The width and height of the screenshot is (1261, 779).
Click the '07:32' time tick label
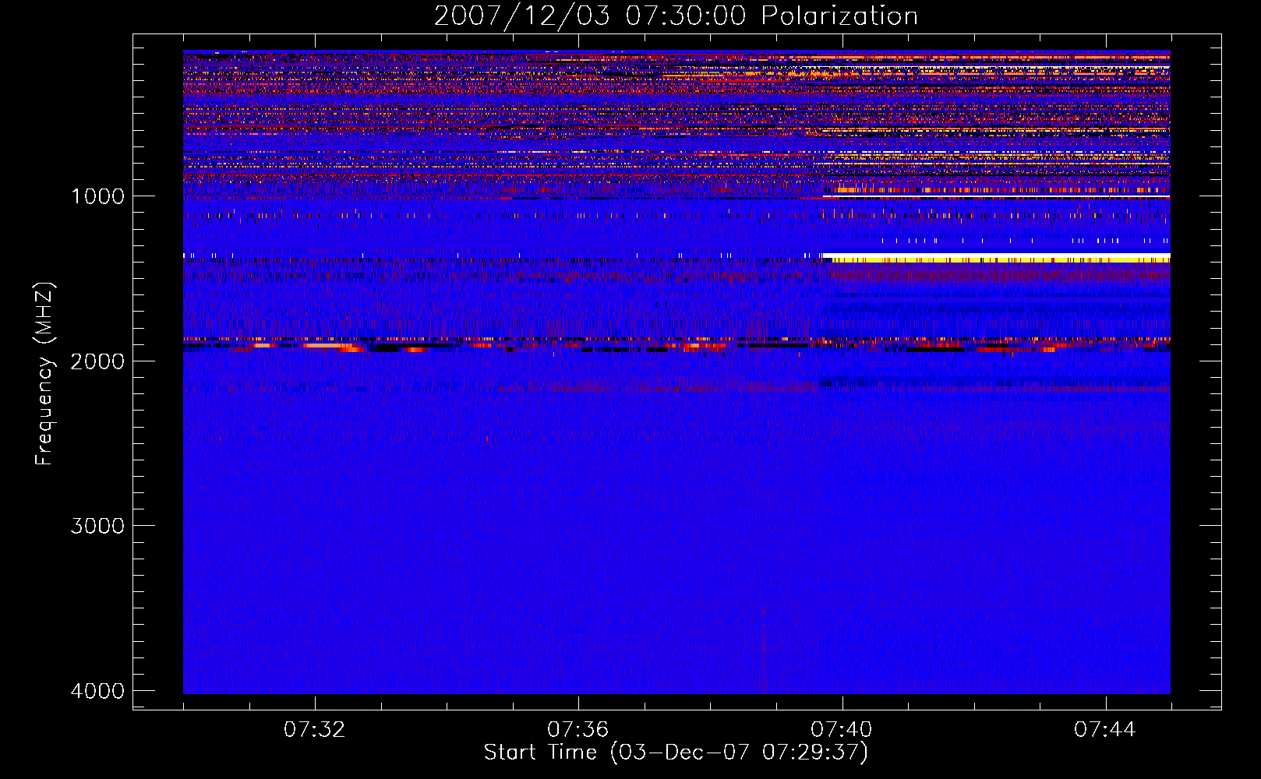[x=314, y=730]
